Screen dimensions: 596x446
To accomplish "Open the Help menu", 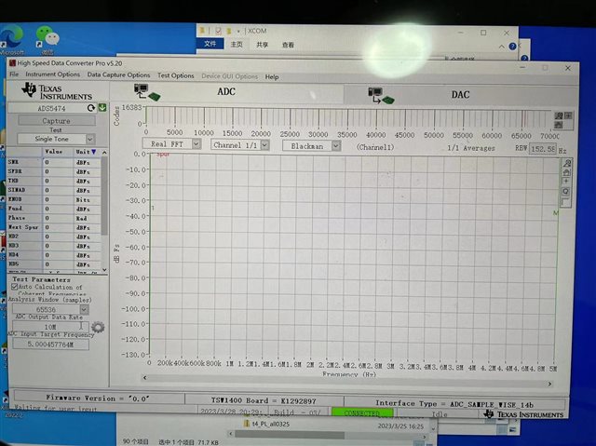I will click(272, 76).
